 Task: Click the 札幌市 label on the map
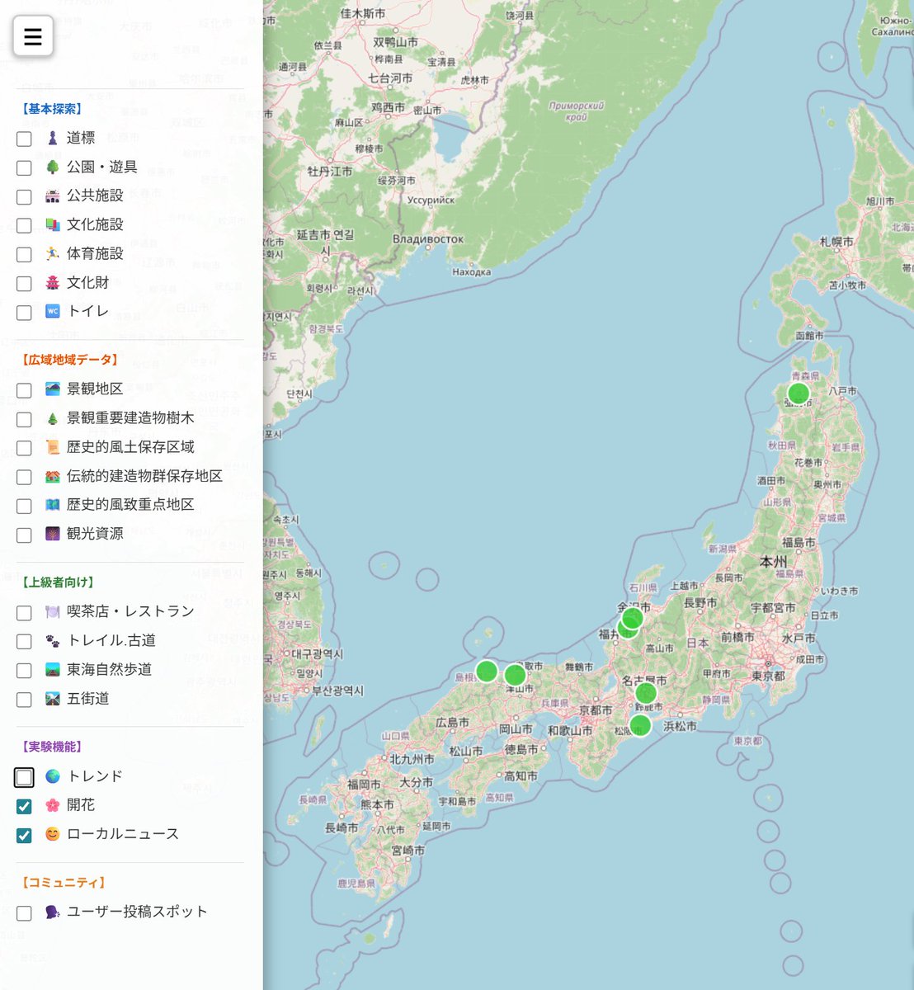point(836,242)
